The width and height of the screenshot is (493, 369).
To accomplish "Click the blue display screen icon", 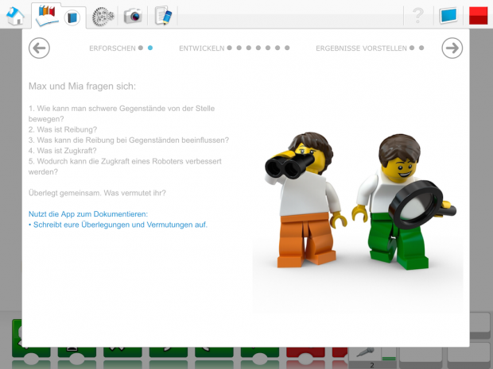I will coord(448,16).
